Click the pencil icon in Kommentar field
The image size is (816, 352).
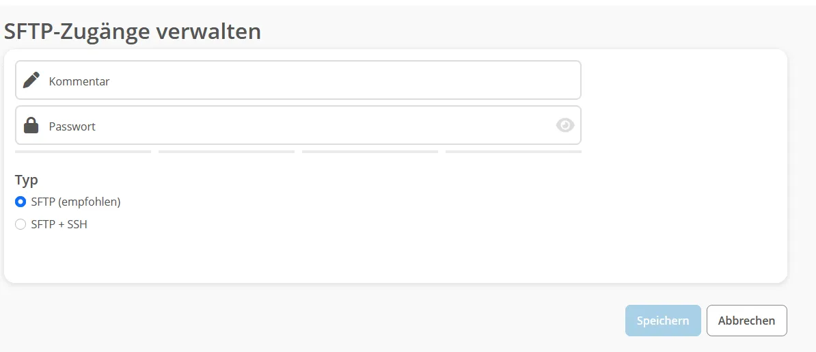point(31,80)
